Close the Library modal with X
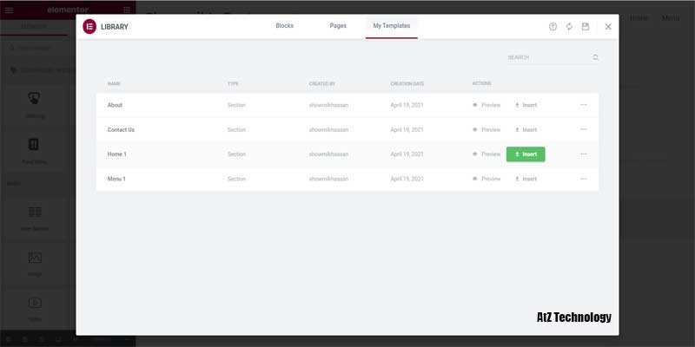The image size is (695, 347). [x=608, y=27]
